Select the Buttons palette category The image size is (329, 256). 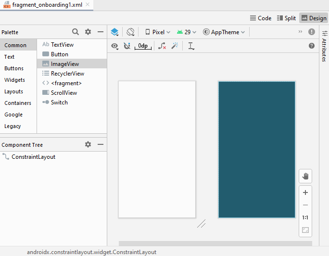pyautogui.click(x=14, y=68)
